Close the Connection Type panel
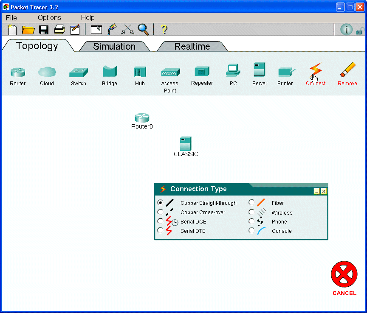 (x=324, y=191)
